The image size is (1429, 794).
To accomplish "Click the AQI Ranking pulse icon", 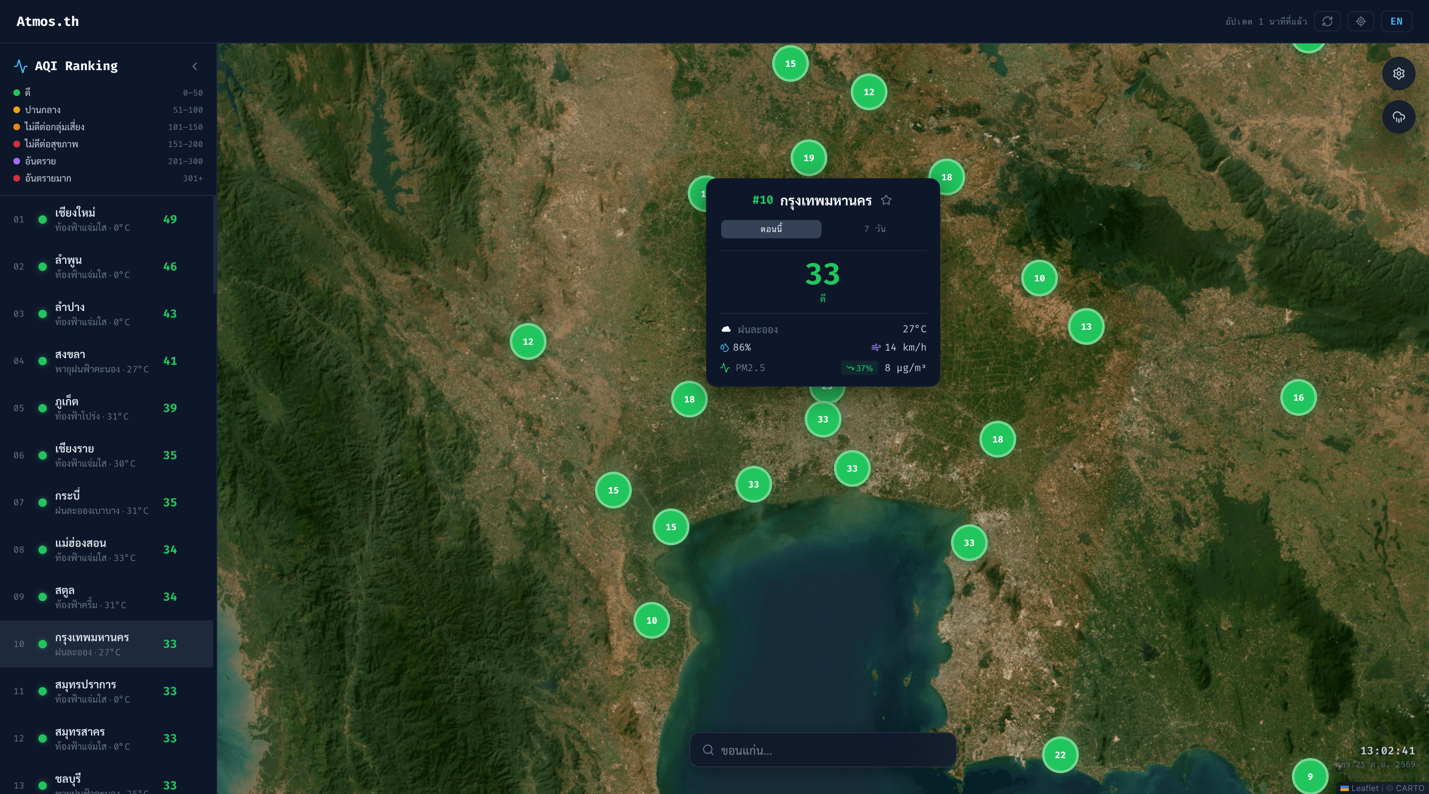I will point(20,66).
